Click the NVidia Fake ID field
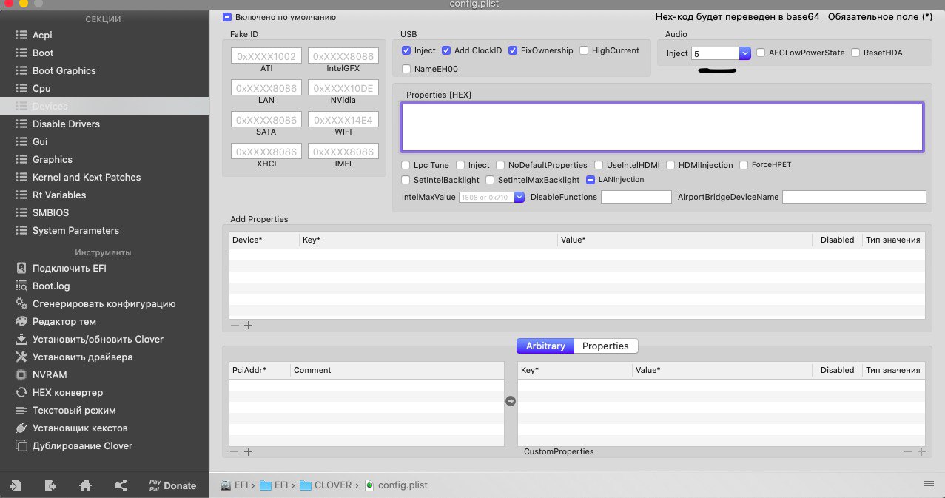The width and height of the screenshot is (945, 498). (343, 88)
